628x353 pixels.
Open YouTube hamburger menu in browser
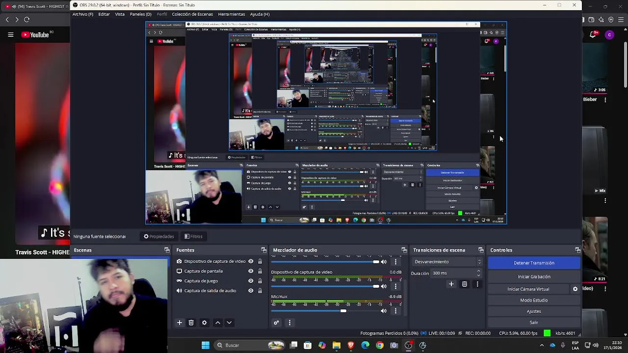click(10, 35)
